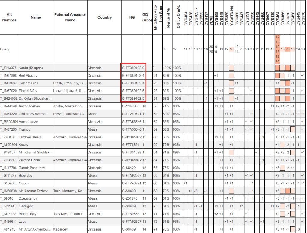Viewport: 307px width, 233px height.
Task: Sort by the Paternal Ancestor Name header
Action: tap(70, 17)
